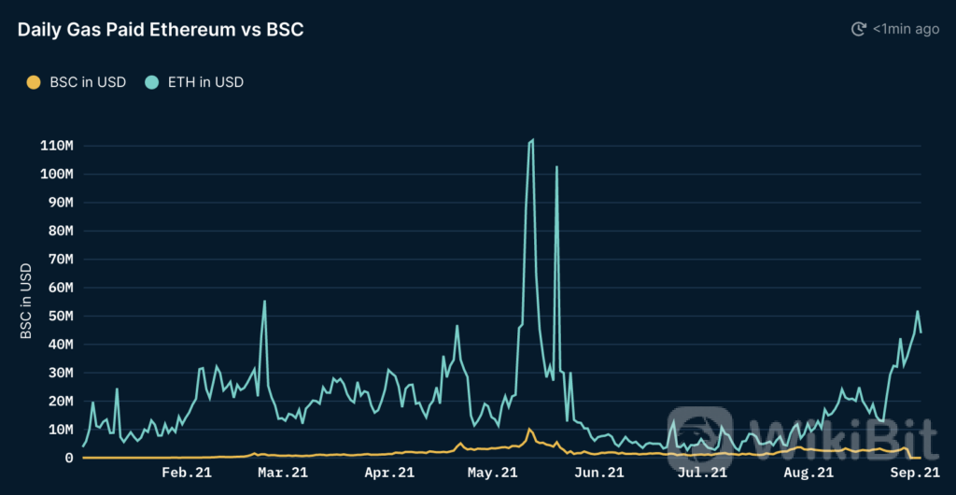This screenshot has height=495, width=956.
Task: Click the 40M y-axis label
Action: click(x=60, y=345)
